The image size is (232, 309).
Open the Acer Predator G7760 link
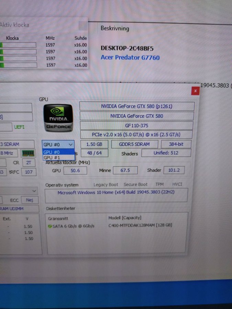(x=130, y=58)
